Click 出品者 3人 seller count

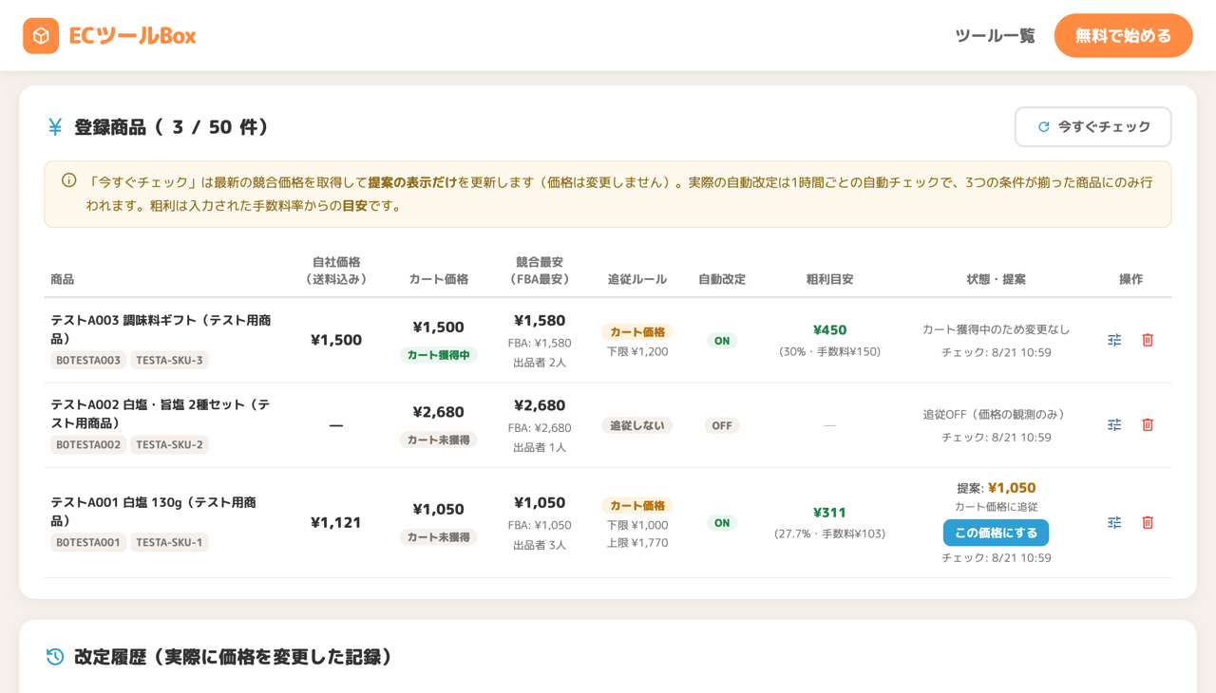pyautogui.click(x=540, y=545)
